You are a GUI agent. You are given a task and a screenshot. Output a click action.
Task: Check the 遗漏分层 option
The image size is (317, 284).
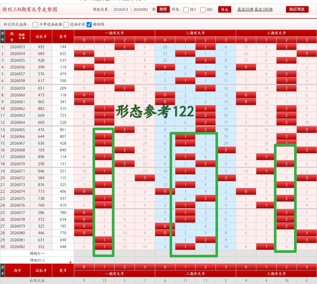tap(66, 24)
